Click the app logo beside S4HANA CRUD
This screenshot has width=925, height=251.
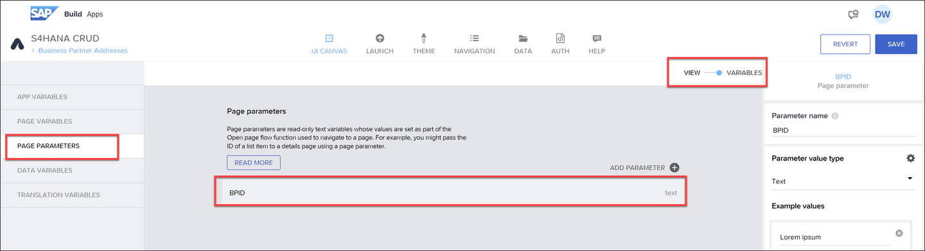(17, 44)
